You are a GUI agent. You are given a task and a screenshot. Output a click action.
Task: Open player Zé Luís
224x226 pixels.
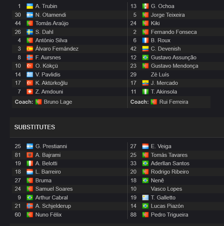pos(160,75)
